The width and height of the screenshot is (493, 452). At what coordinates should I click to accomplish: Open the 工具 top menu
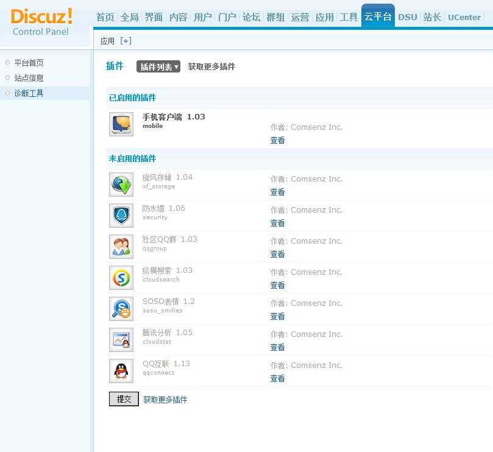[x=349, y=17]
